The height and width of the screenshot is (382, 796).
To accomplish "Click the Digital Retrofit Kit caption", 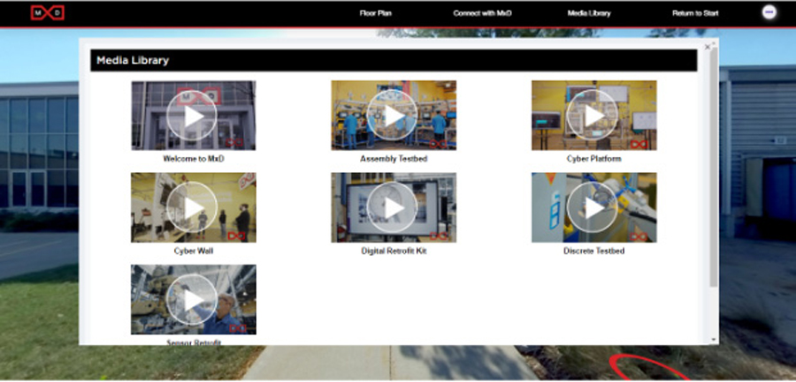I will coord(394,251).
